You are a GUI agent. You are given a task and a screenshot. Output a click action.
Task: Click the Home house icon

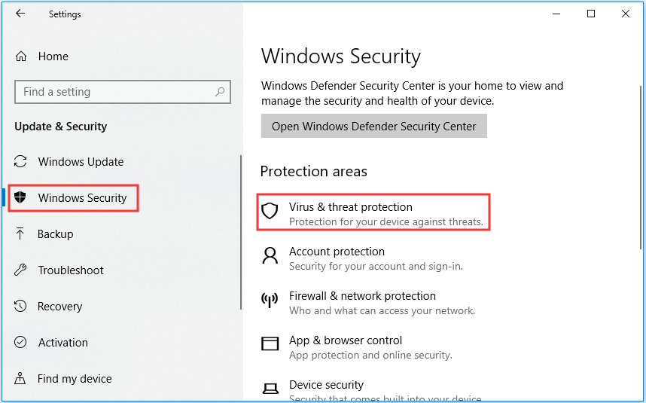click(21, 56)
